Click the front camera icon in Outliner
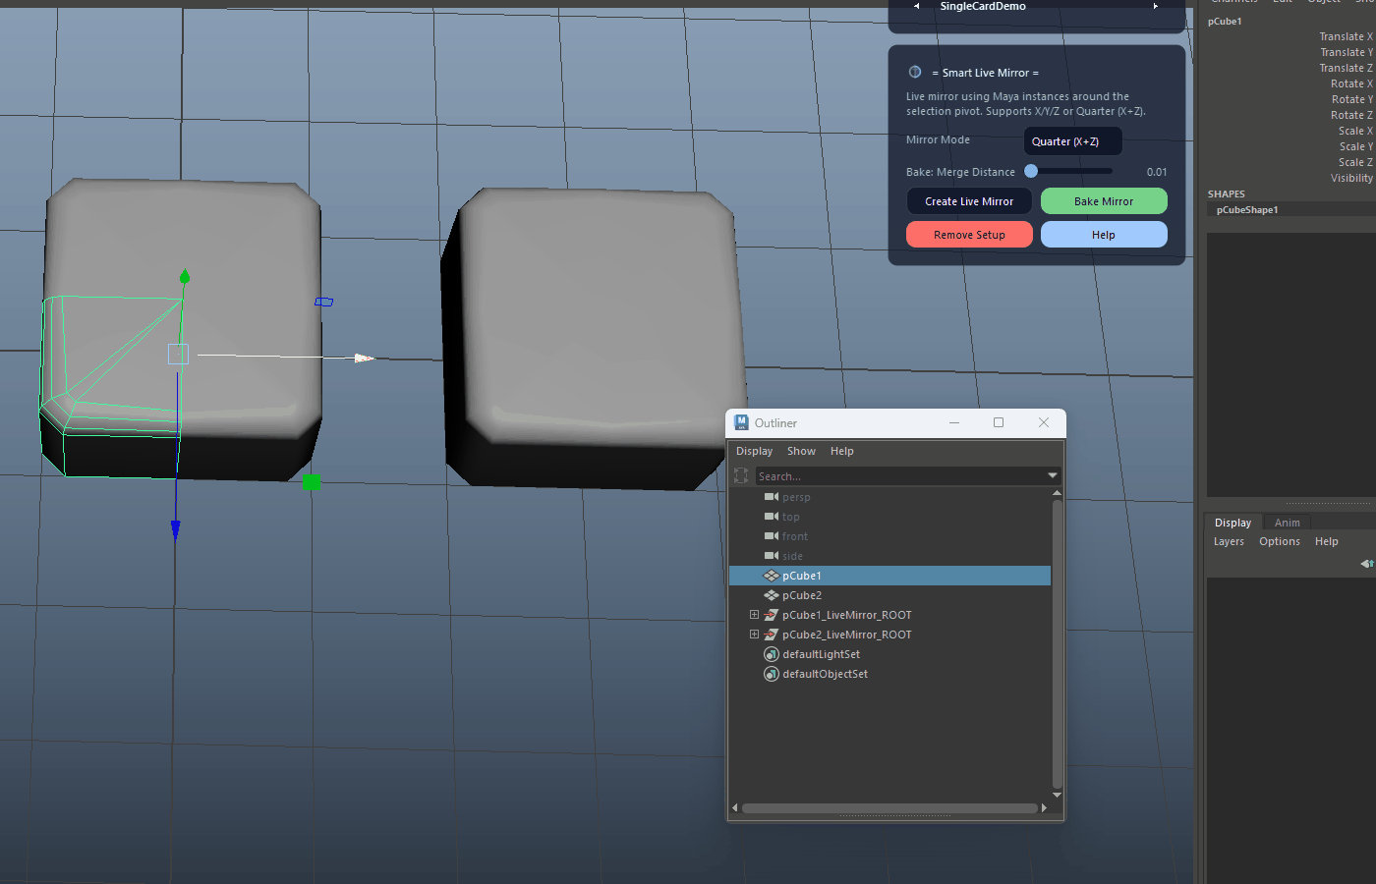This screenshot has height=884, width=1376. (x=772, y=536)
